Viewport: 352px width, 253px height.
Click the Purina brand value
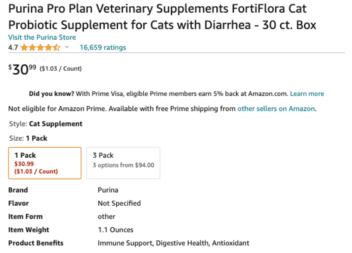coord(108,190)
